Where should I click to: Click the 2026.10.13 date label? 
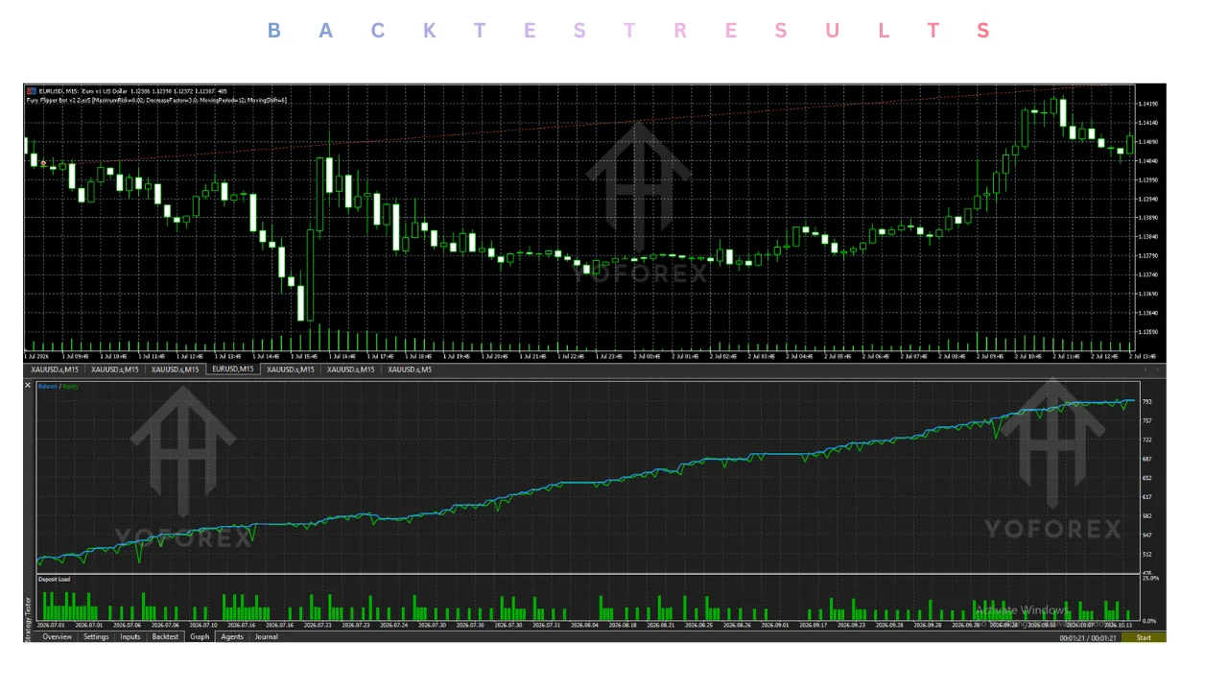pyautogui.click(x=1118, y=625)
